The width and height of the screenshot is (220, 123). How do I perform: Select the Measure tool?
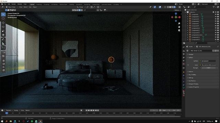click(3, 43)
